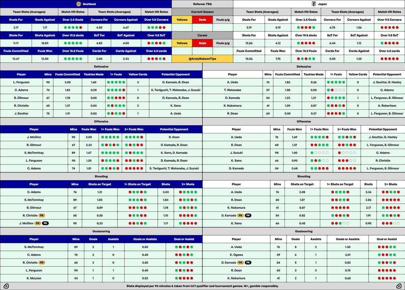The image size is (405, 290).
Task: Click the yellow 'Yellows' cell under Current Season
Action: pos(182,20)
